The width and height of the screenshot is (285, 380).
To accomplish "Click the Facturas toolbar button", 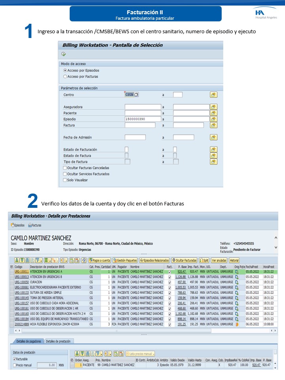I will coord(34,225).
